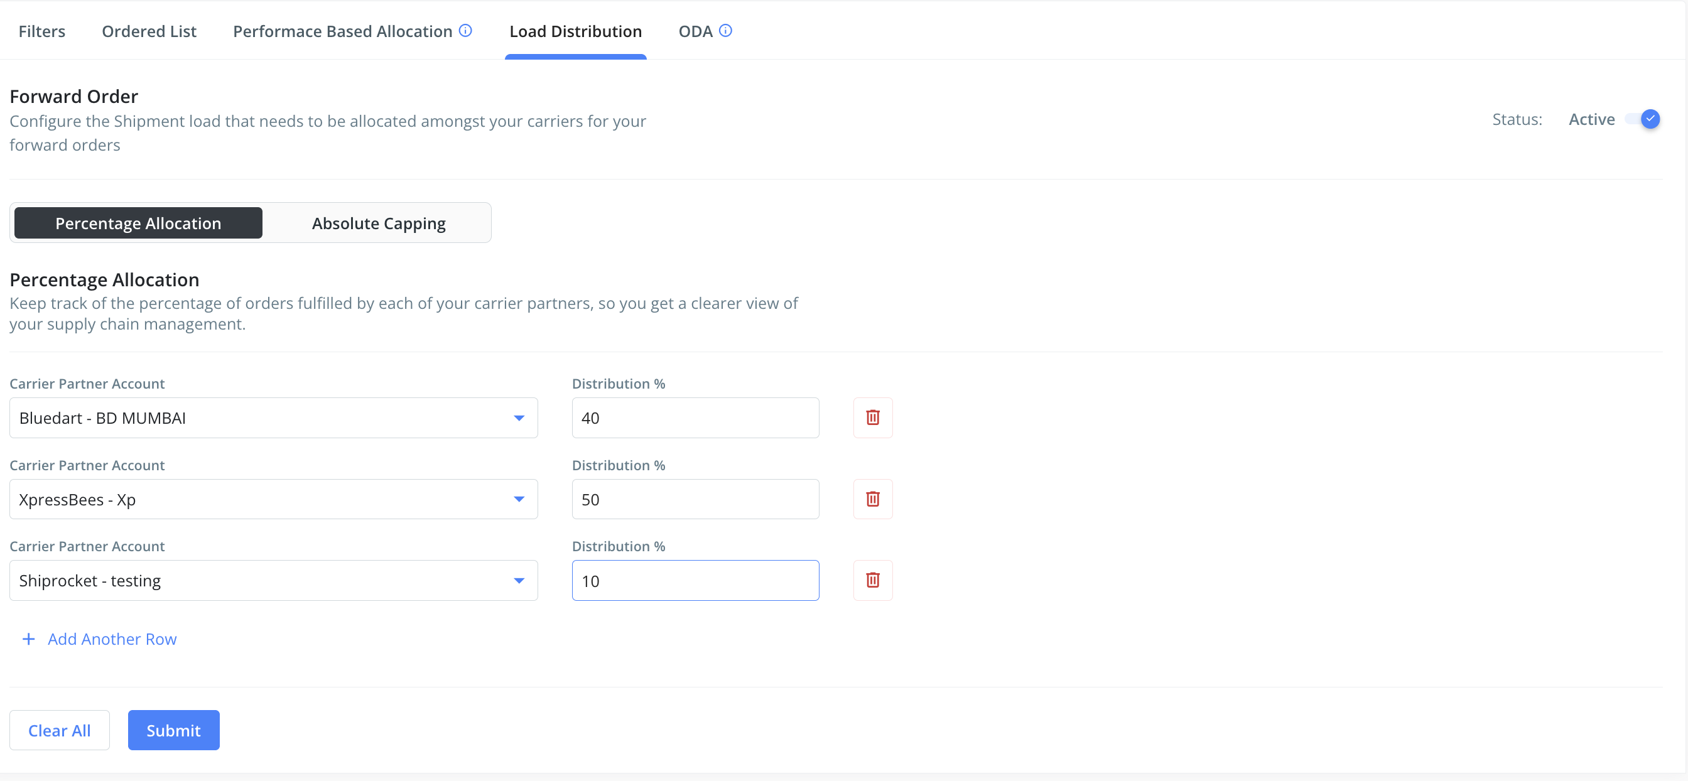Click info icon beside ODA tab
The height and width of the screenshot is (781, 1688).
click(725, 30)
